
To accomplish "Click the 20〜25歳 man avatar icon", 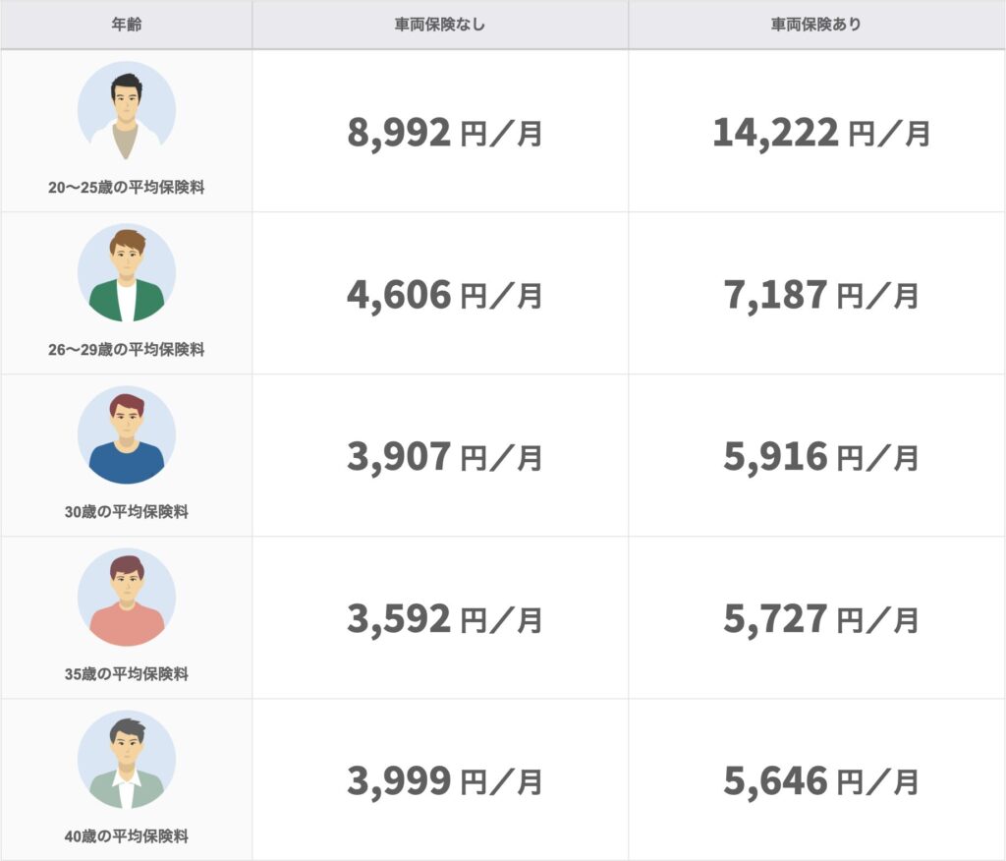I will [127, 110].
